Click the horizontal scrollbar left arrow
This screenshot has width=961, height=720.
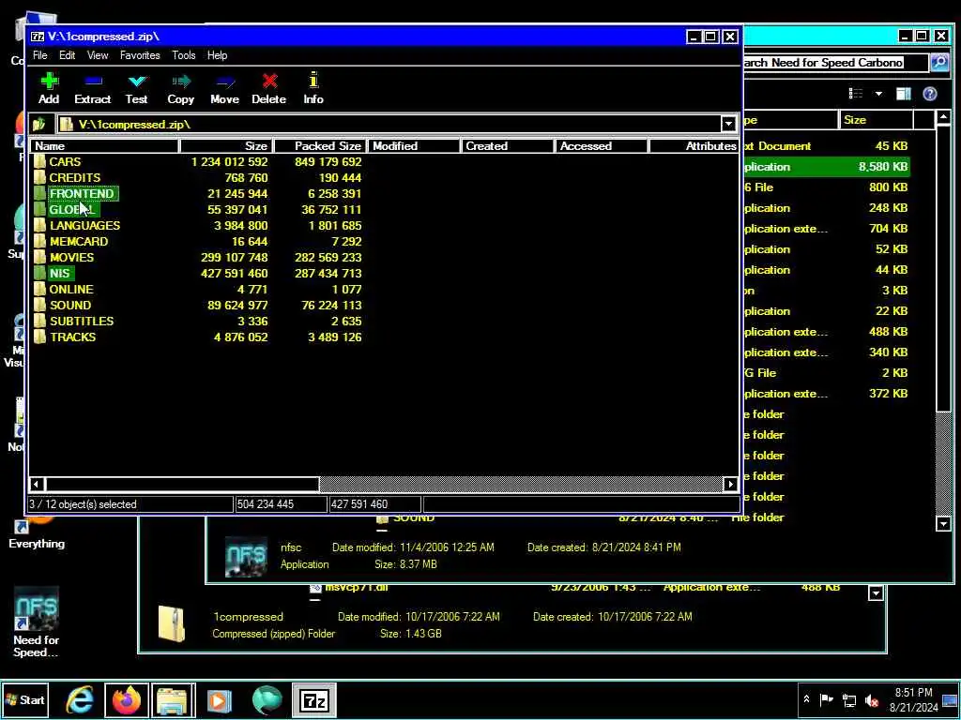pyautogui.click(x=37, y=485)
